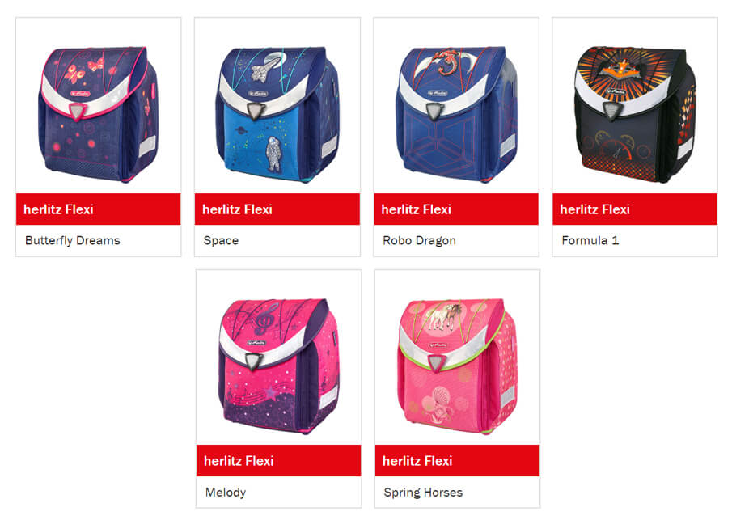Click the Spring Horses text label
This screenshot has width=732, height=520.
coord(423,493)
